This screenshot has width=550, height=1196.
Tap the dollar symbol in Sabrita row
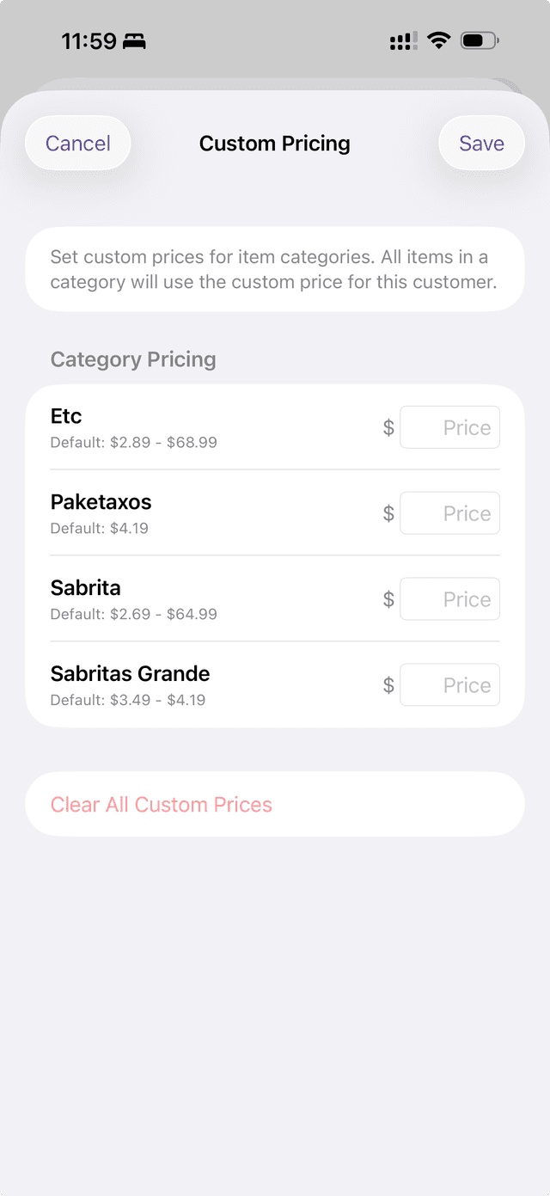[388, 599]
